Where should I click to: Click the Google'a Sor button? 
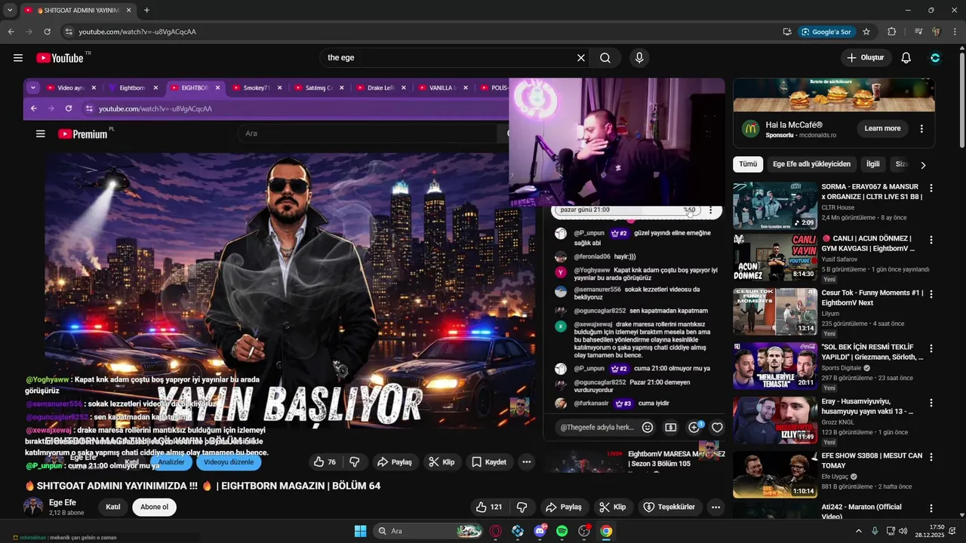(x=826, y=32)
